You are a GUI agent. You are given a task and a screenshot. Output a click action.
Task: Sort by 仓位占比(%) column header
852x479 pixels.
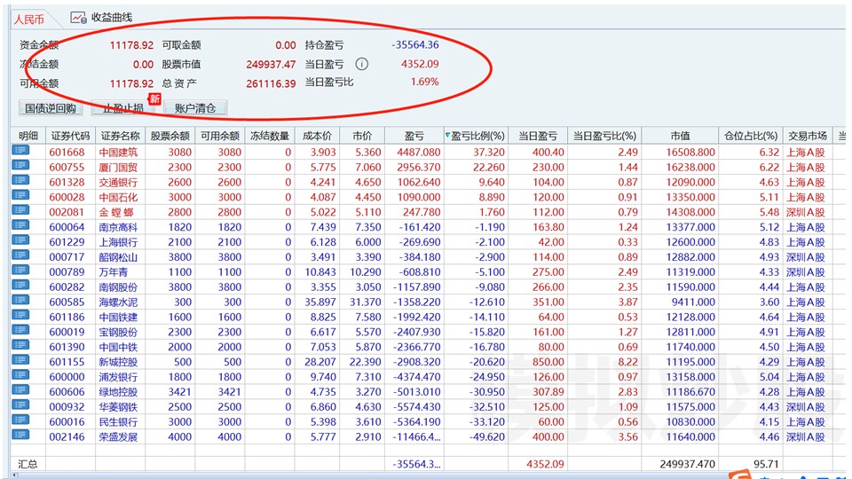pos(751,136)
